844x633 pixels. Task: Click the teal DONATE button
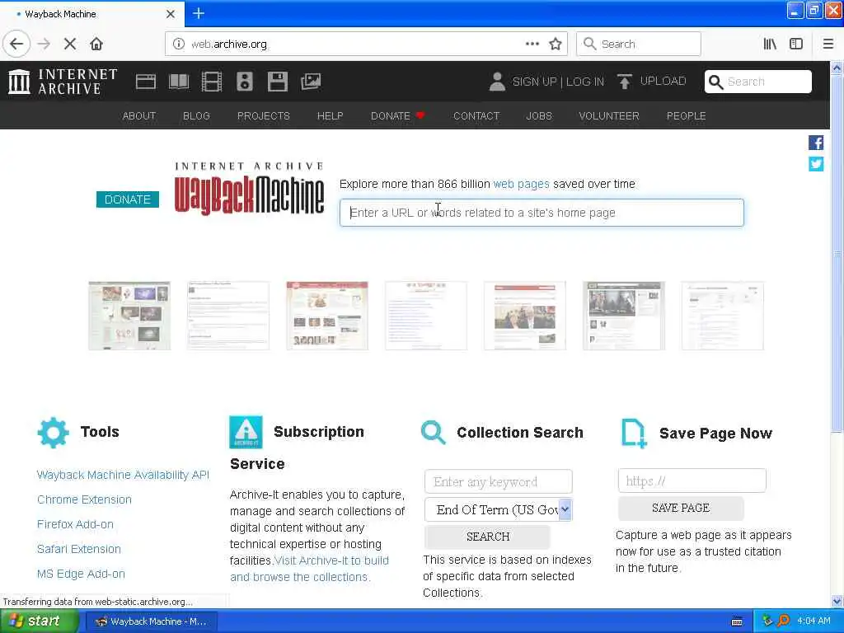click(128, 199)
